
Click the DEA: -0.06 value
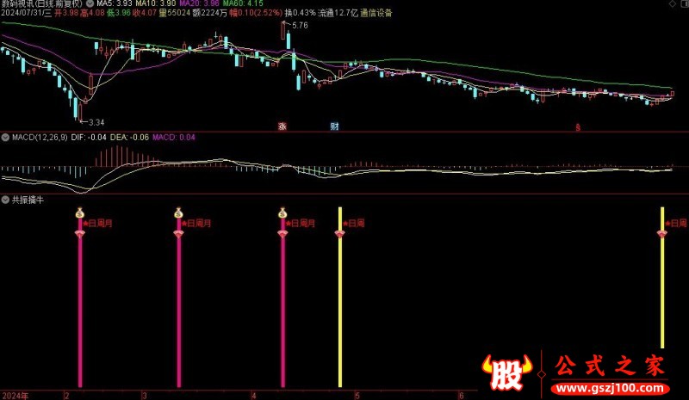(129, 138)
